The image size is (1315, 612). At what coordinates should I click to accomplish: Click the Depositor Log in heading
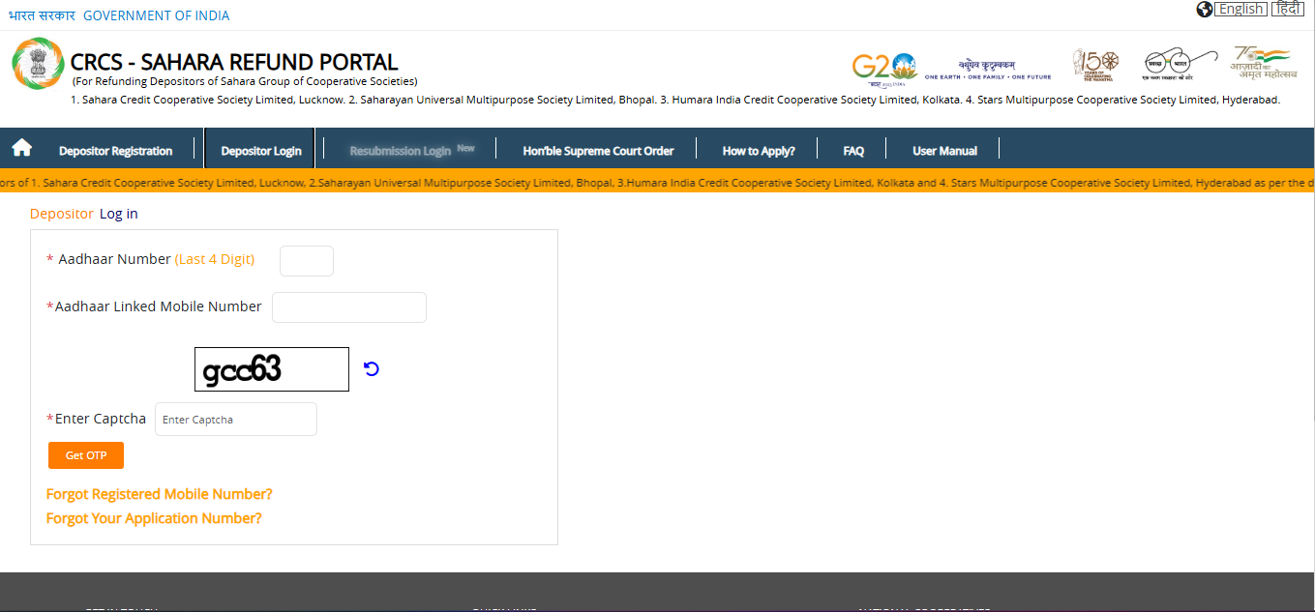click(84, 214)
